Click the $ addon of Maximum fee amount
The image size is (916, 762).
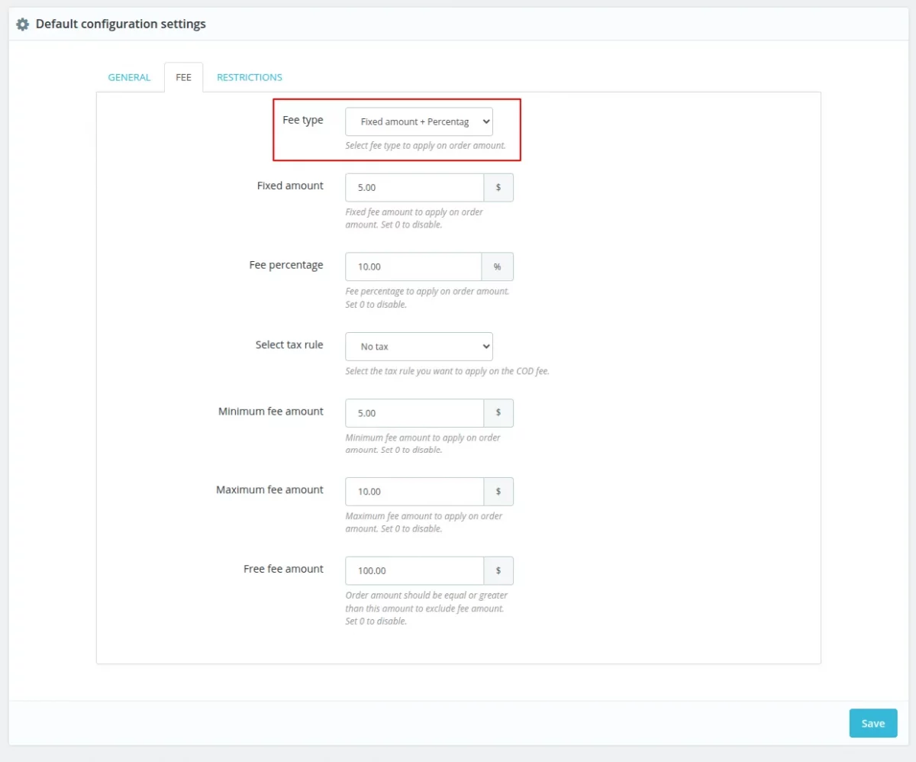point(498,491)
